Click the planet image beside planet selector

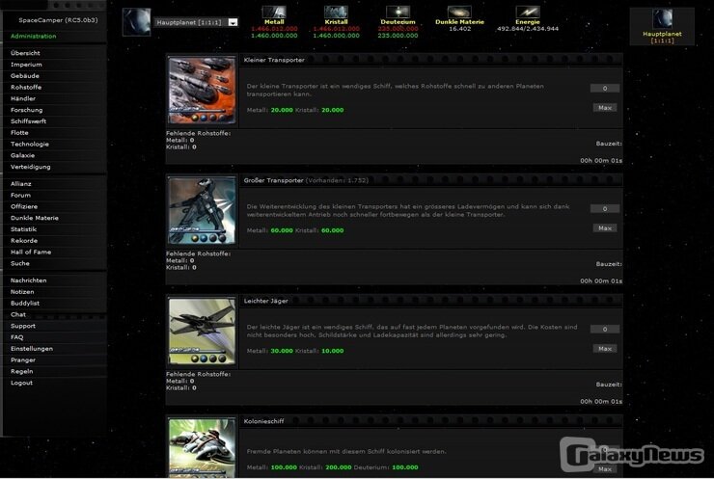pos(137,22)
